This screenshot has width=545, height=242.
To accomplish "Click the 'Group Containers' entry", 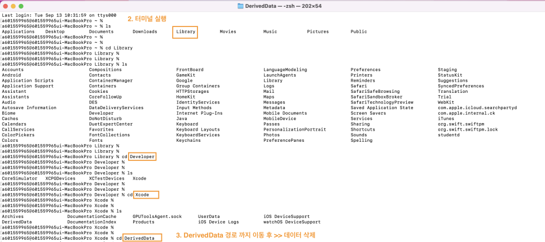I will point(198,86).
